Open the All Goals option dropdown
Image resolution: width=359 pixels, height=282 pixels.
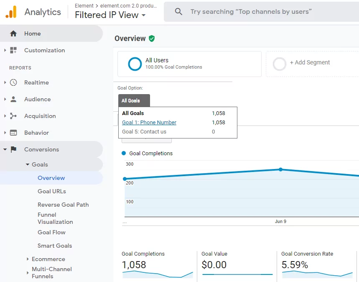click(134, 100)
